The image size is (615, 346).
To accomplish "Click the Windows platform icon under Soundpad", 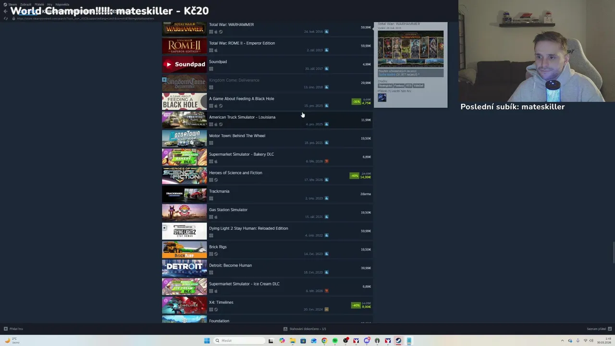I will coord(211,69).
